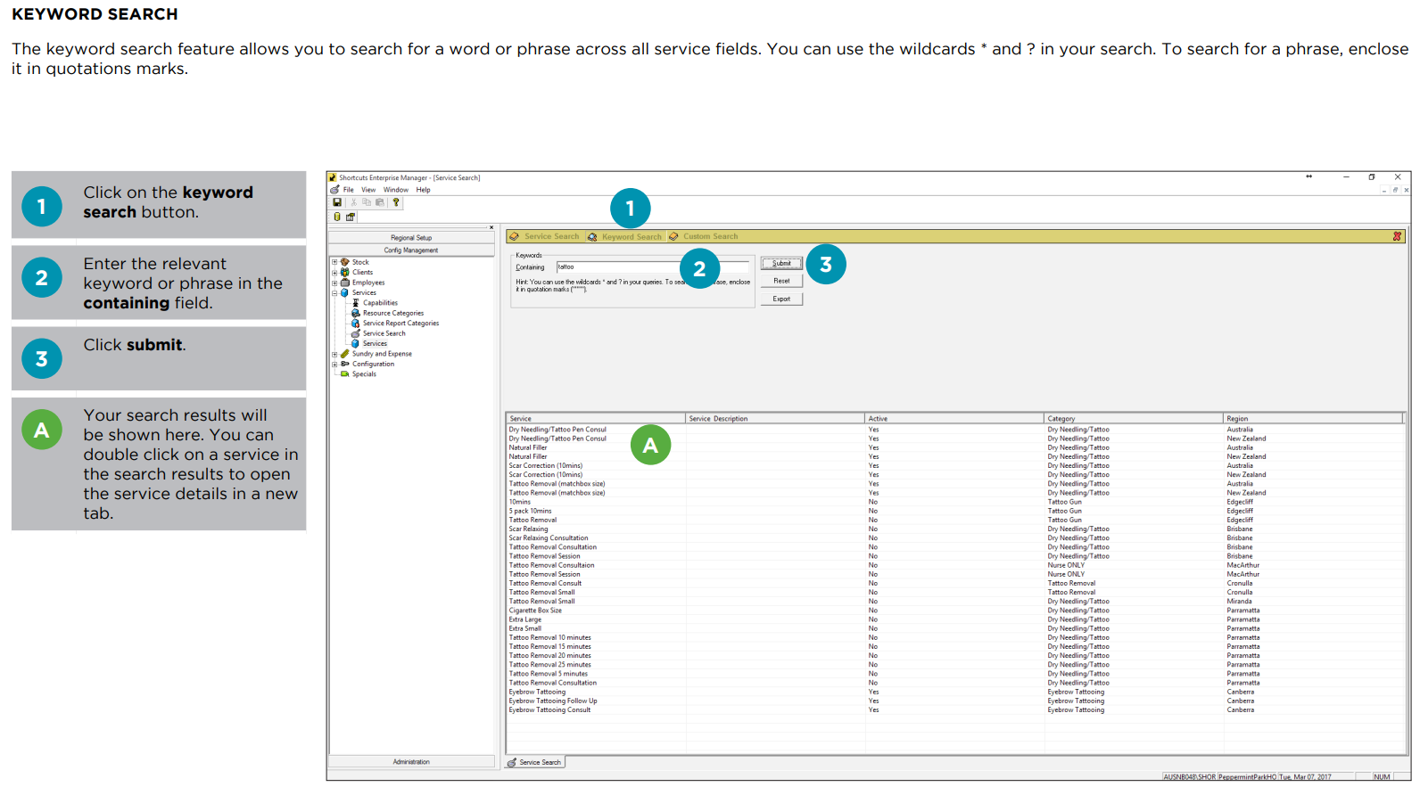Select "Tattoo Removal 25 minutes" result row
The height and width of the screenshot is (787, 1420).
[x=955, y=665]
